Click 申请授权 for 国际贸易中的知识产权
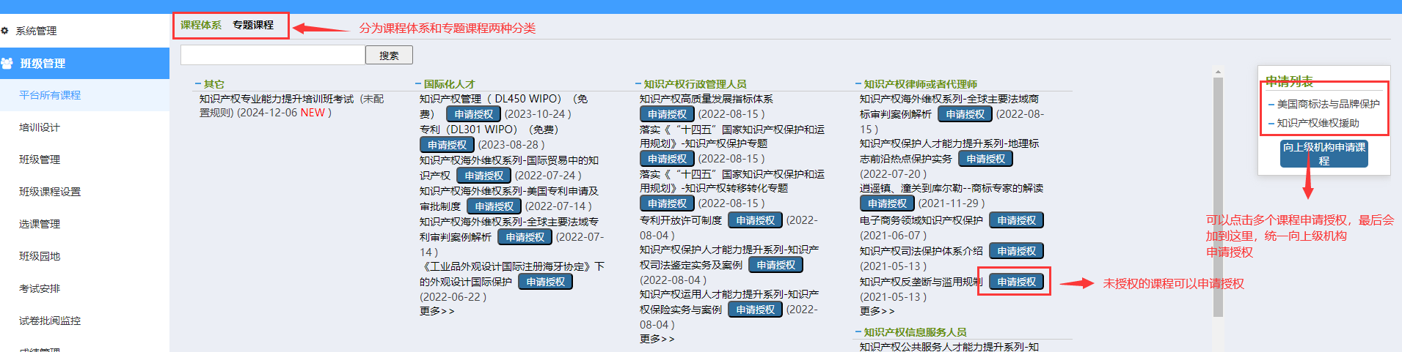The image size is (1402, 352). pos(484,176)
